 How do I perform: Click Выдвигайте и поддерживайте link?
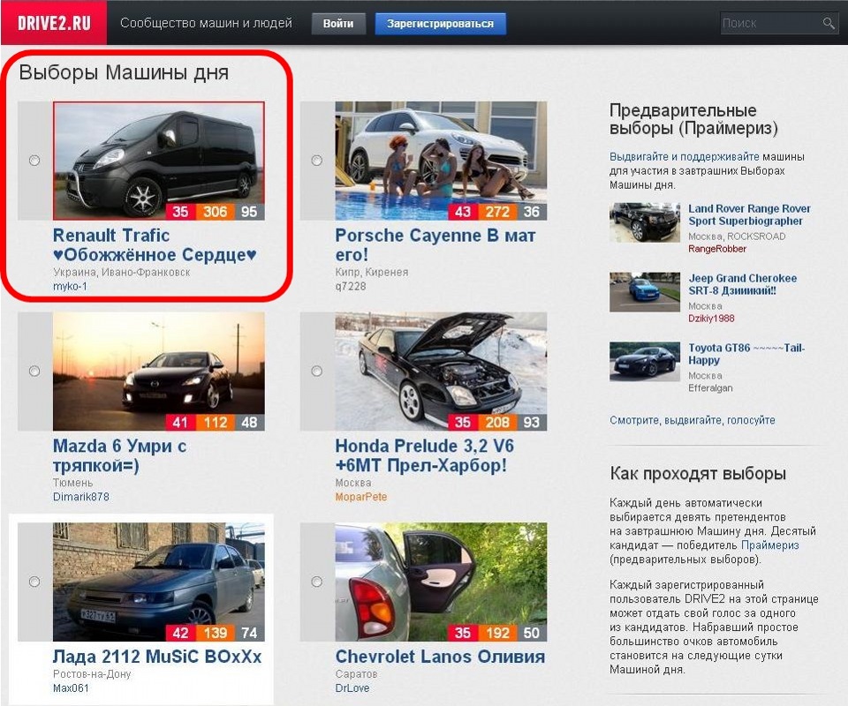tap(684, 157)
